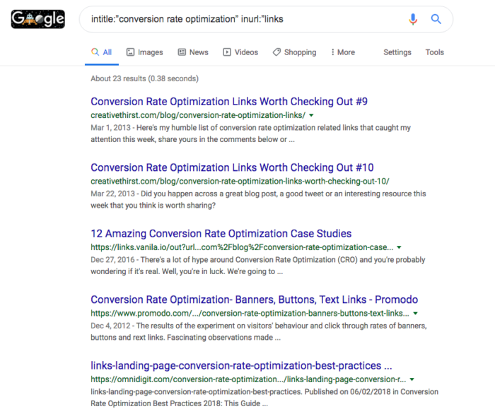Click the Google doodle logo
Viewport: 495px width, 409px height.
(x=38, y=19)
